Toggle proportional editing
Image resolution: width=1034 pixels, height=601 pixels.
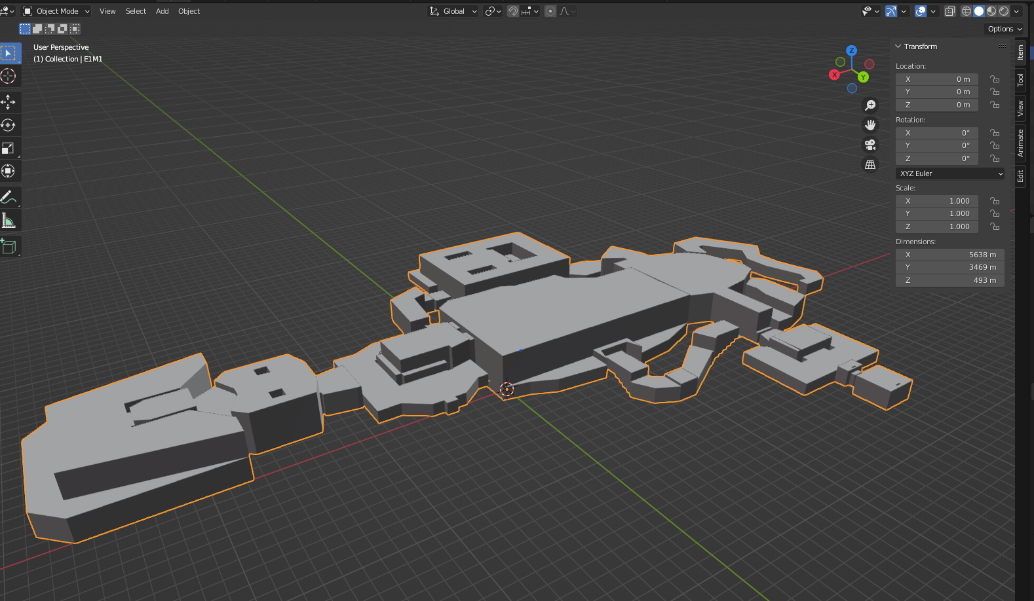pos(550,11)
